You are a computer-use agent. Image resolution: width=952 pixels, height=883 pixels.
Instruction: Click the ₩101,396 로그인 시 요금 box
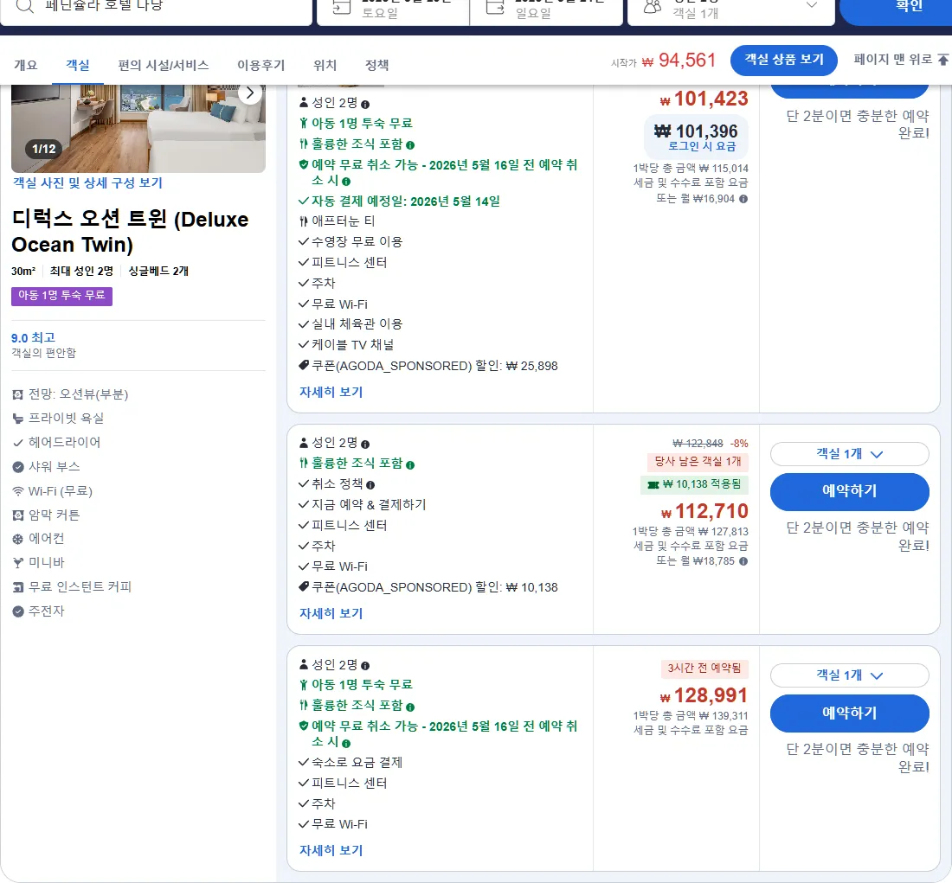(696, 137)
